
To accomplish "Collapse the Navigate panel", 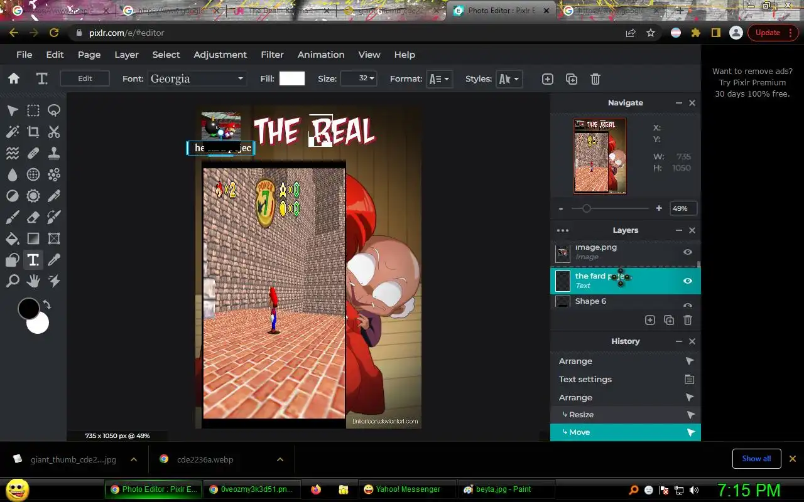I will click(x=679, y=103).
